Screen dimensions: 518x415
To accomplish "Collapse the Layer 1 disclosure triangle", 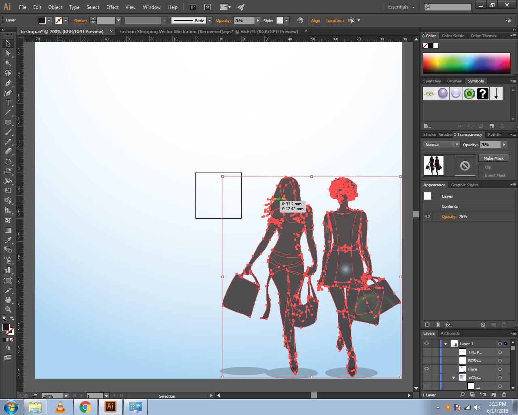I will coord(446,344).
